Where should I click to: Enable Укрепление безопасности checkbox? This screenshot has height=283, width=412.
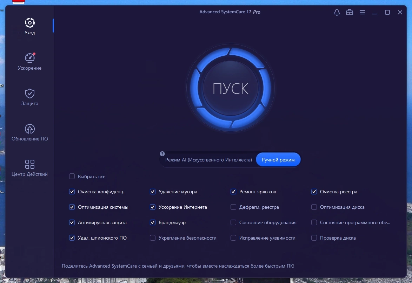(x=153, y=238)
